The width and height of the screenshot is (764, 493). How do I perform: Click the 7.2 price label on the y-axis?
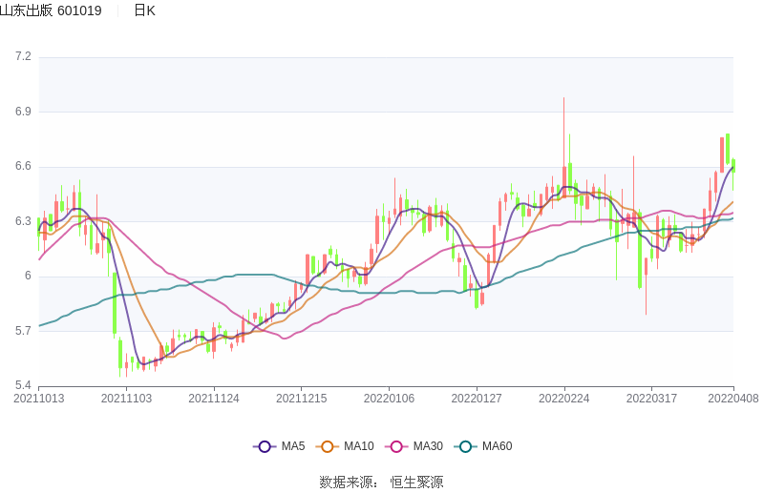click(x=23, y=57)
